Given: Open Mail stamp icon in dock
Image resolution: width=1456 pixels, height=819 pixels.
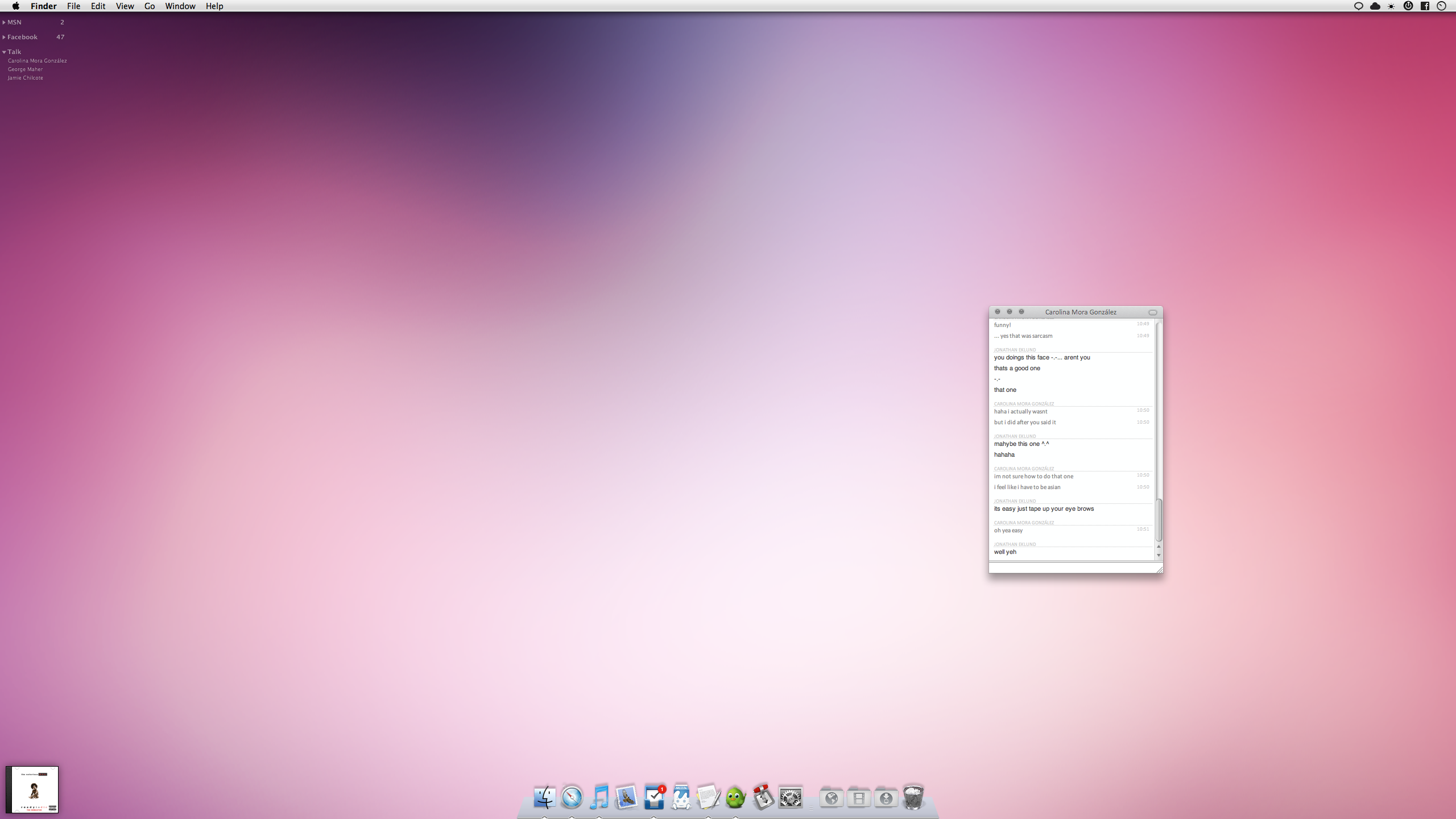Looking at the screenshot, I should coord(626,797).
